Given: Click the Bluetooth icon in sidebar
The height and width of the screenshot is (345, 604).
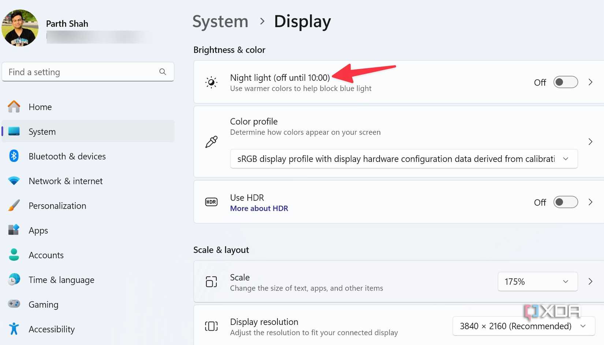Looking at the screenshot, I should click(x=14, y=156).
